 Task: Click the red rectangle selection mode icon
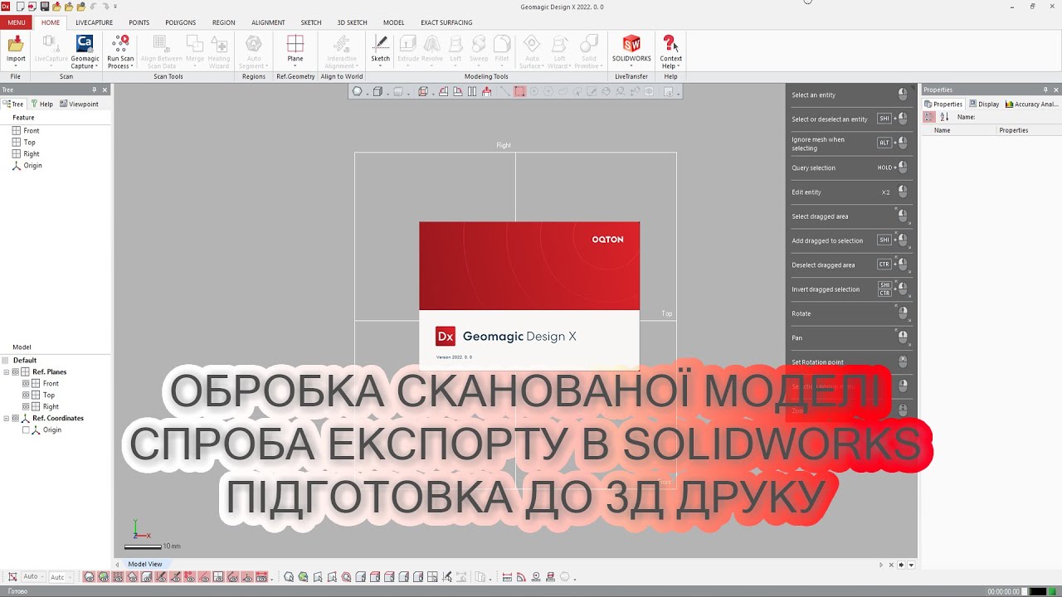tap(519, 92)
